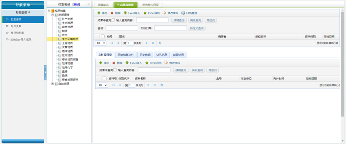
Task: Click the navigation sidebar collapse handle arrow
Action: (45, 72)
